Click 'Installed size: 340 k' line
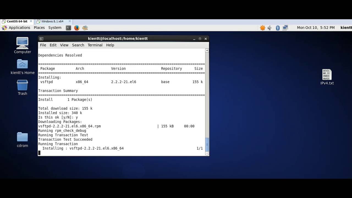This screenshot has height=198, width=352. pos(60,113)
